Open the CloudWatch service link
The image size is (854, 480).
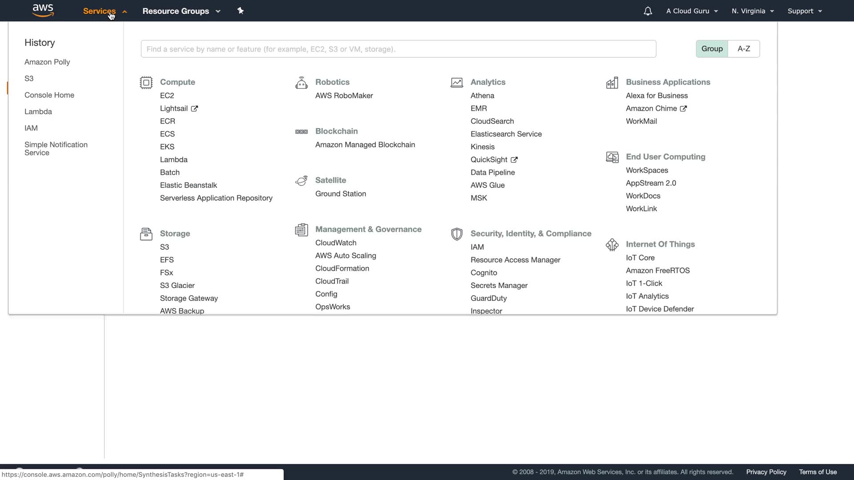click(x=335, y=243)
